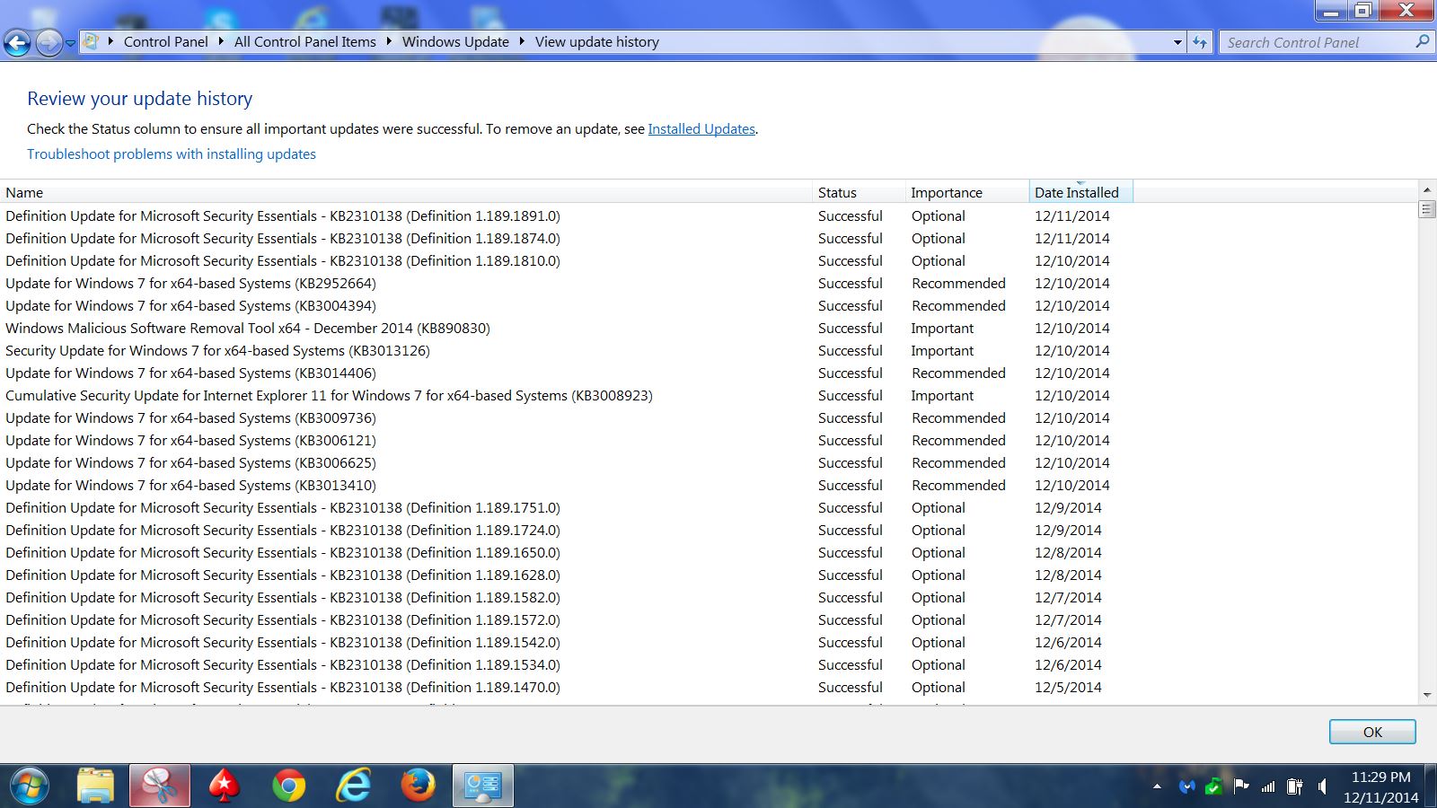This screenshot has height=808, width=1437.
Task: Switch to Snipping Tool on taskbar
Action: [x=160, y=786]
